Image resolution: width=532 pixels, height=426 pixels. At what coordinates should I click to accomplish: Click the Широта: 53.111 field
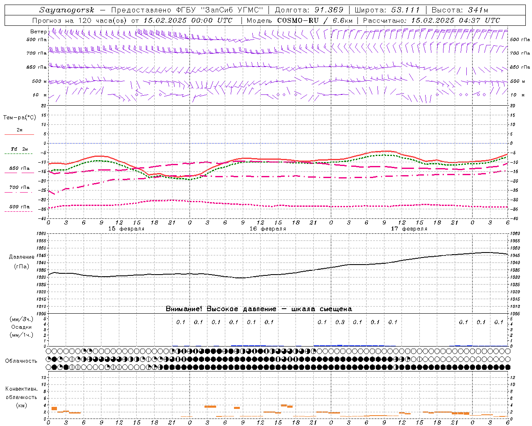point(387,10)
